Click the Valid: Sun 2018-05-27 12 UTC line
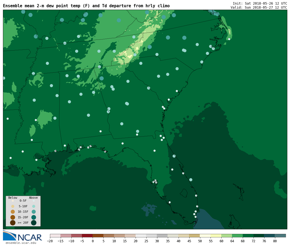 (259, 8)
